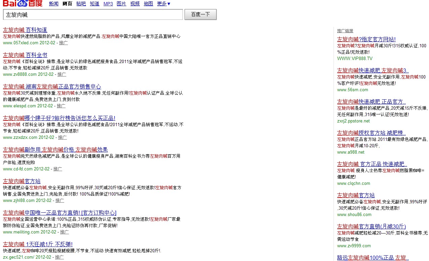429x261 pixels.
Task: Click the 百度一下 search button
Action: pos(200,14)
